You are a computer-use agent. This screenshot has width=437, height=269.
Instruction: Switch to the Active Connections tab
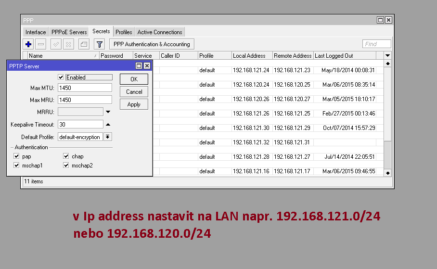coord(160,32)
